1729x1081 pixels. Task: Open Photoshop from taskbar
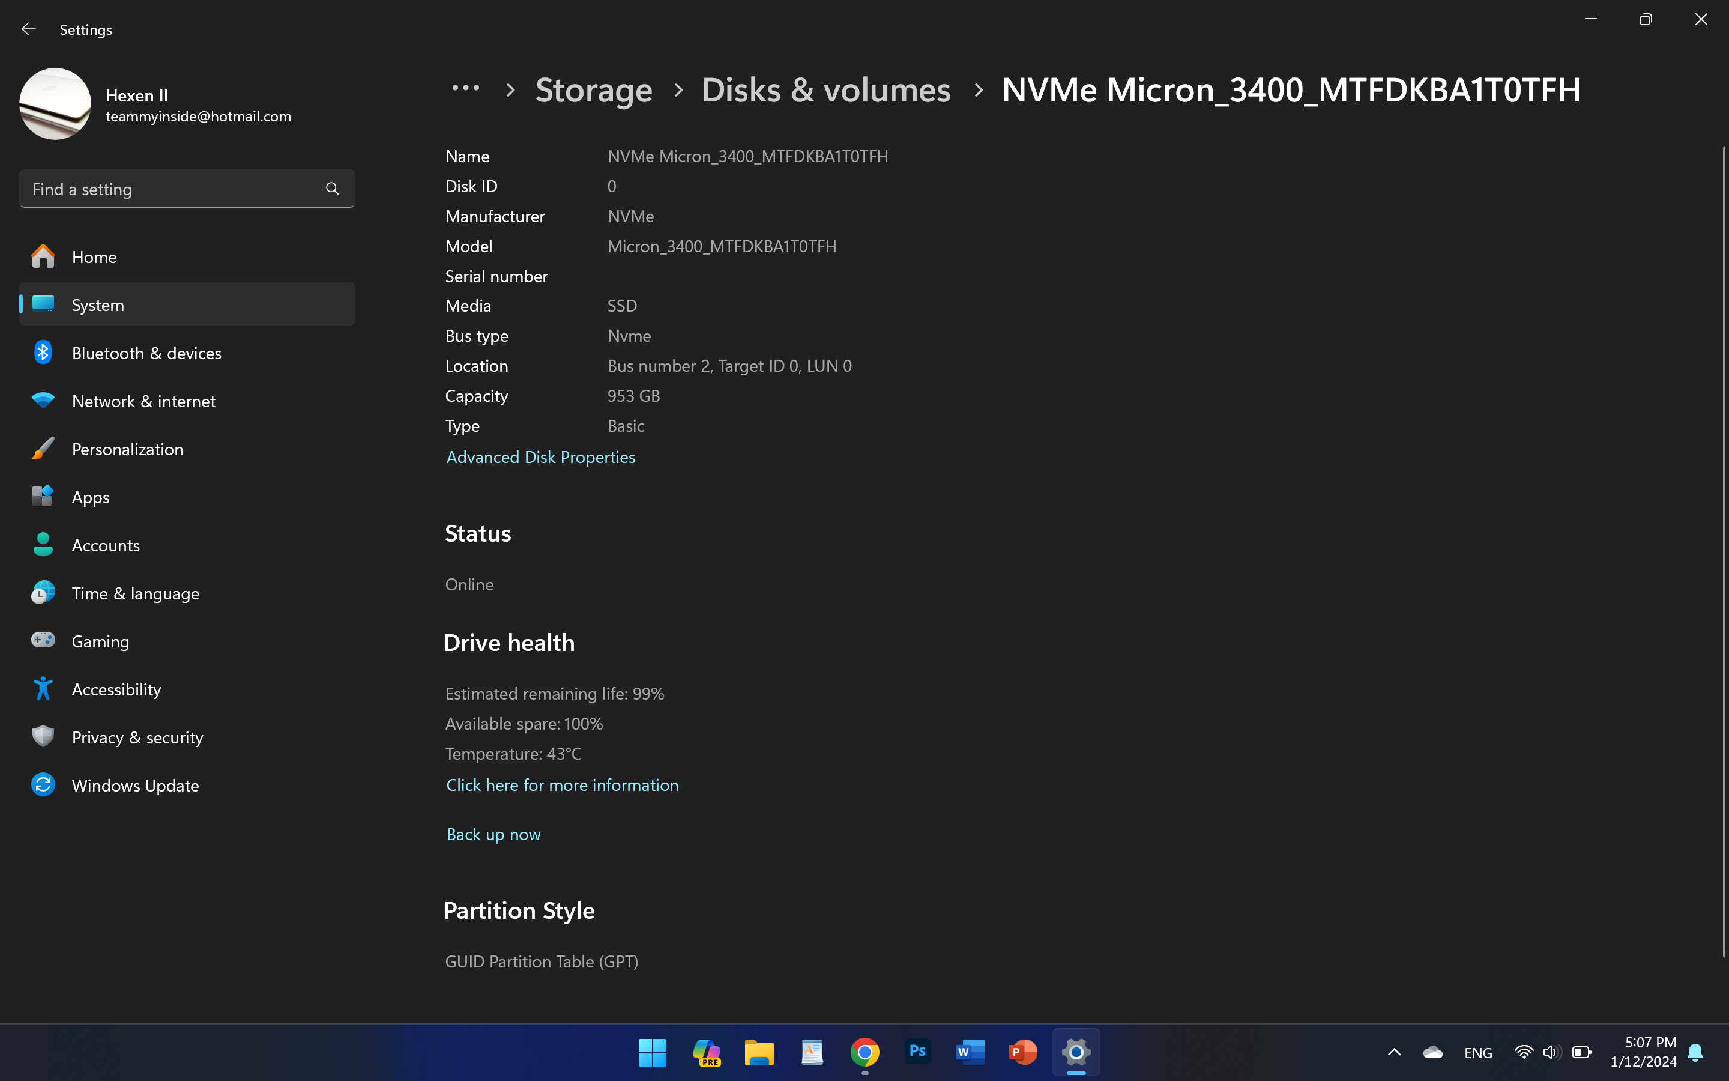[917, 1051]
